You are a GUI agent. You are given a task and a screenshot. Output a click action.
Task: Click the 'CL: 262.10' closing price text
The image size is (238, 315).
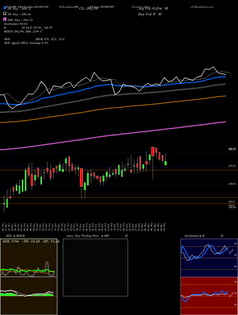click(89, 9)
